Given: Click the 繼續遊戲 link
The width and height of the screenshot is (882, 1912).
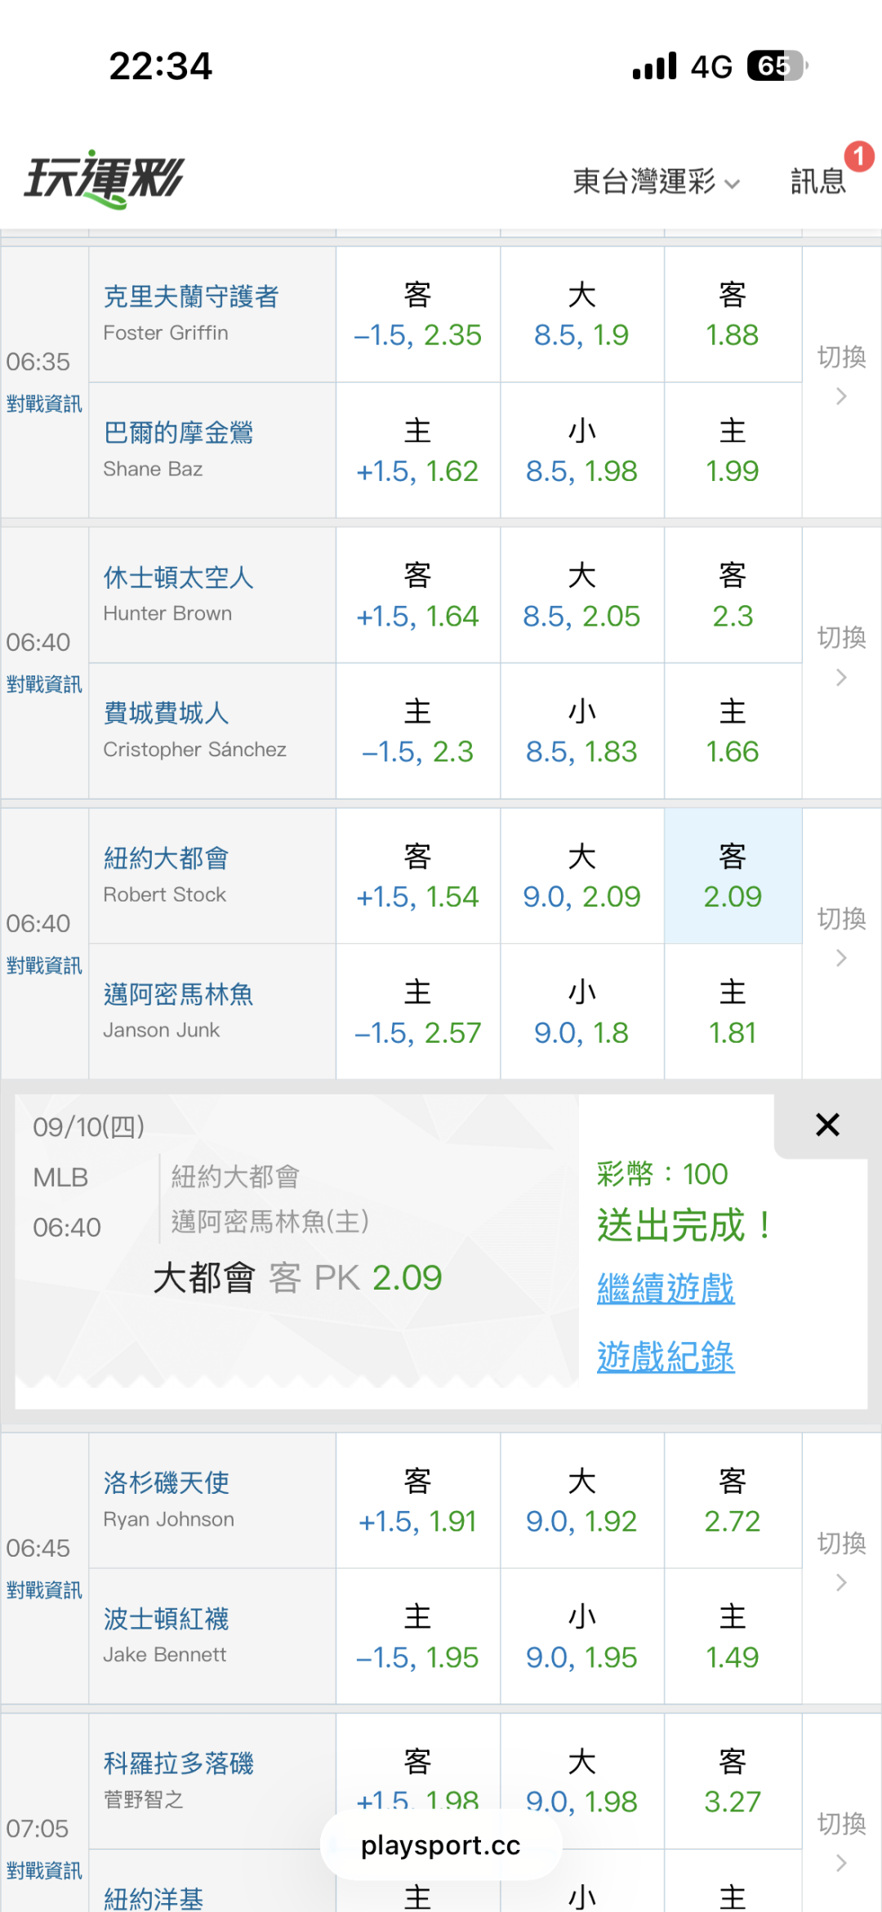Looking at the screenshot, I should pyautogui.click(x=666, y=1289).
